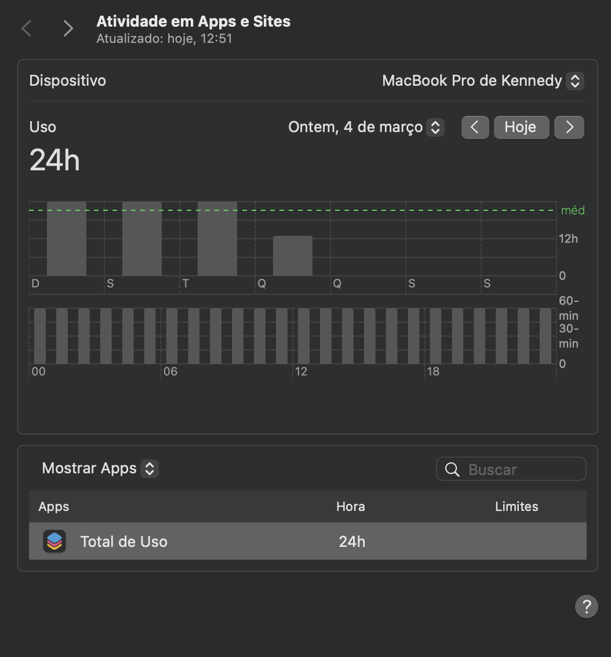This screenshot has height=657, width=611.
Task: Select Sunday's usage bar in weekly chart
Action: pos(67,239)
